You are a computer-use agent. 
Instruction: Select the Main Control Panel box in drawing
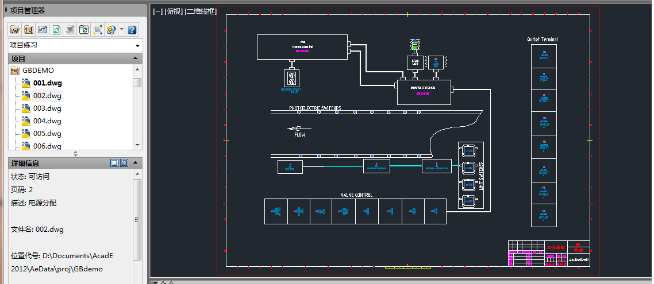(x=302, y=47)
